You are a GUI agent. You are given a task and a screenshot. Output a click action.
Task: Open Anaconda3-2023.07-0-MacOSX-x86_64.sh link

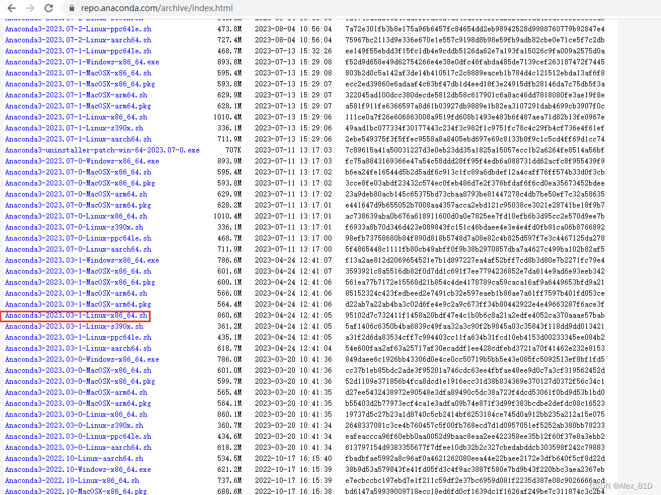[x=78, y=172]
